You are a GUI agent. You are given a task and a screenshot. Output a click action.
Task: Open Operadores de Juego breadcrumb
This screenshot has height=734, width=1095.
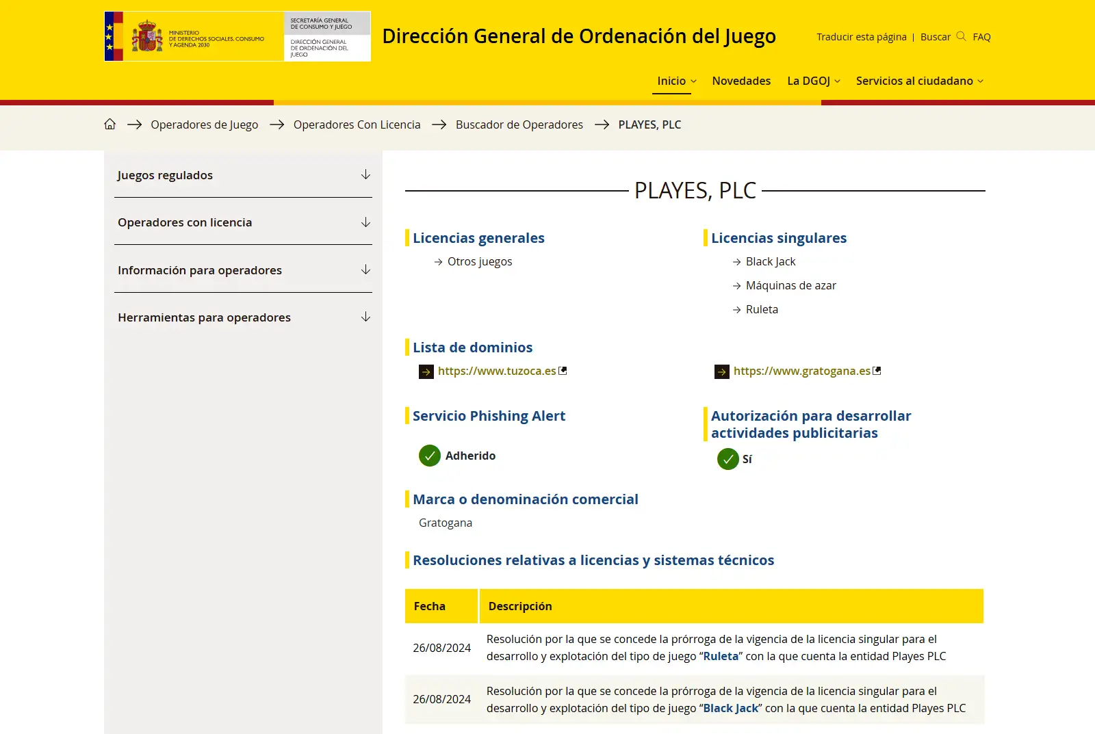point(204,124)
